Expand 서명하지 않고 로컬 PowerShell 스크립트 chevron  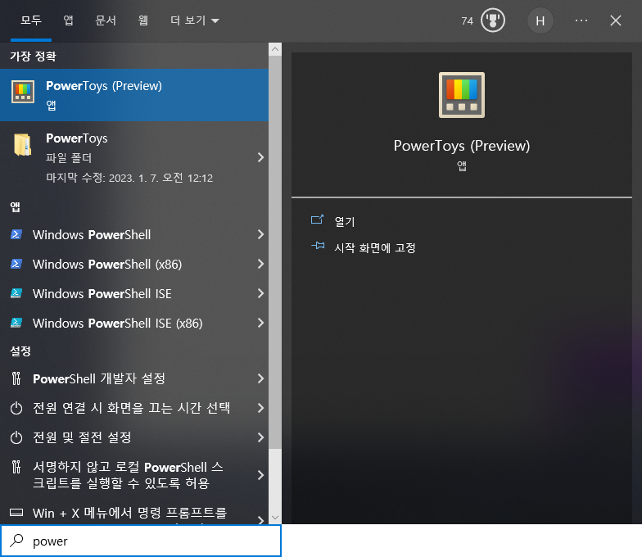[x=260, y=475]
